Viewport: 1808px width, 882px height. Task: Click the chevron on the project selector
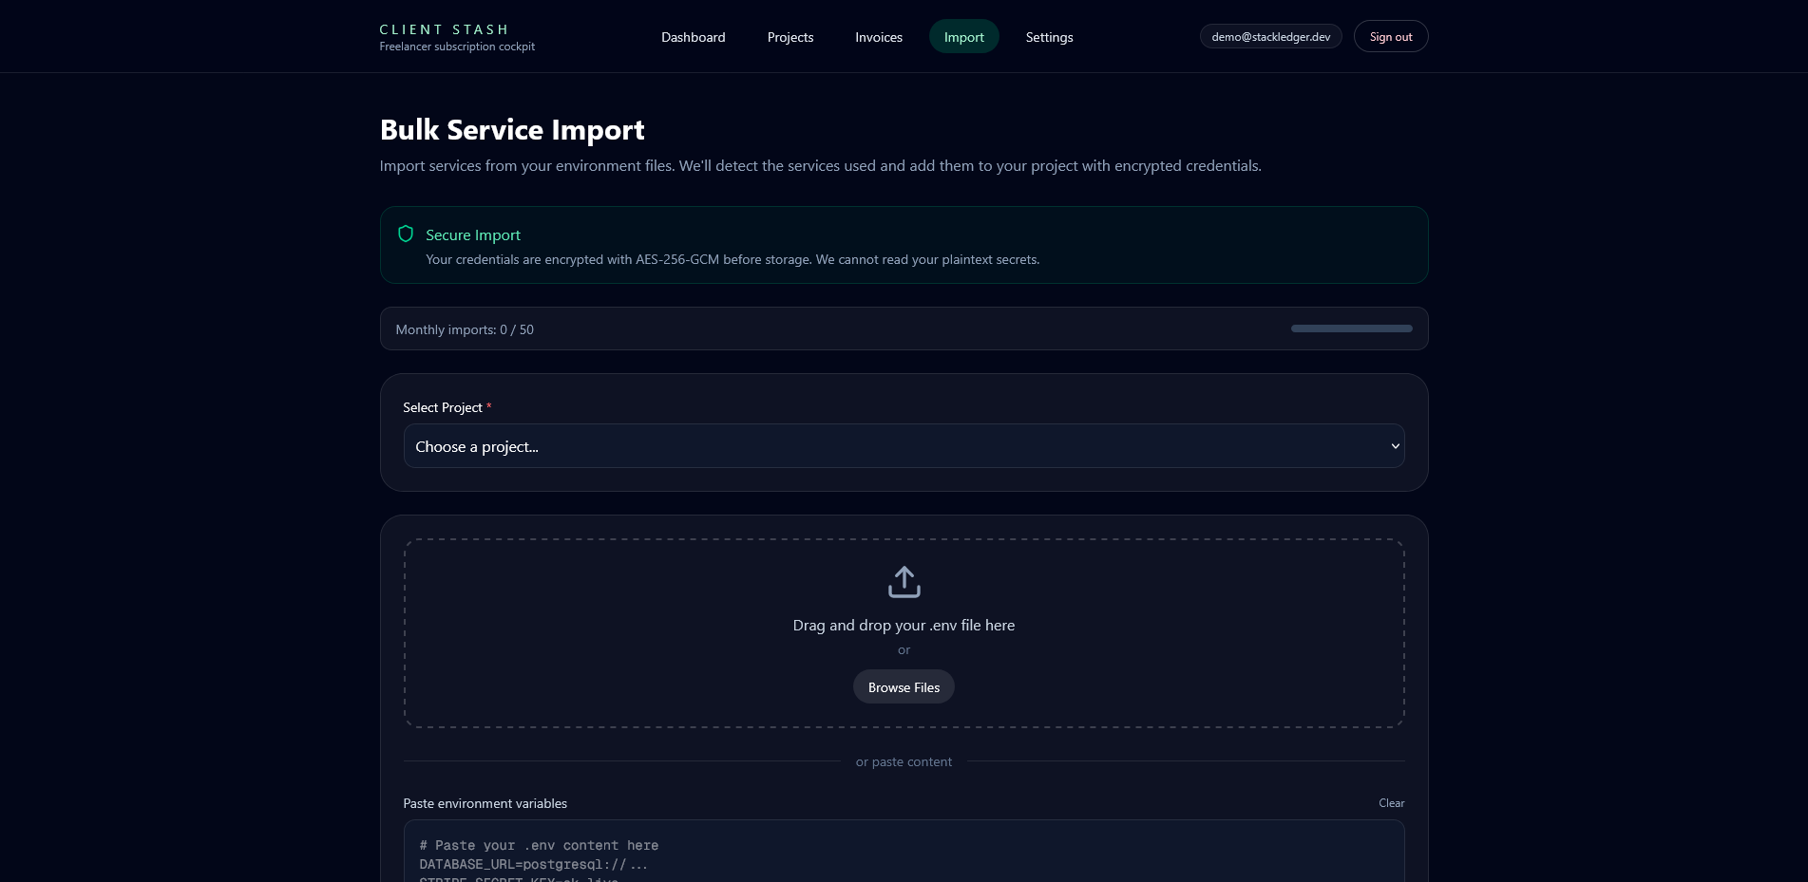(1395, 446)
